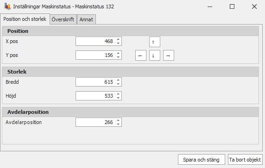Decrease Y pos with spinner down arrow

[118, 57]
